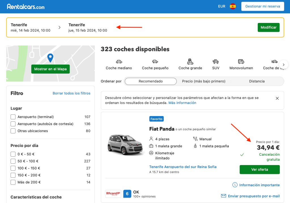Click the Rentalcars.com logo

click(x=26, y=7)
